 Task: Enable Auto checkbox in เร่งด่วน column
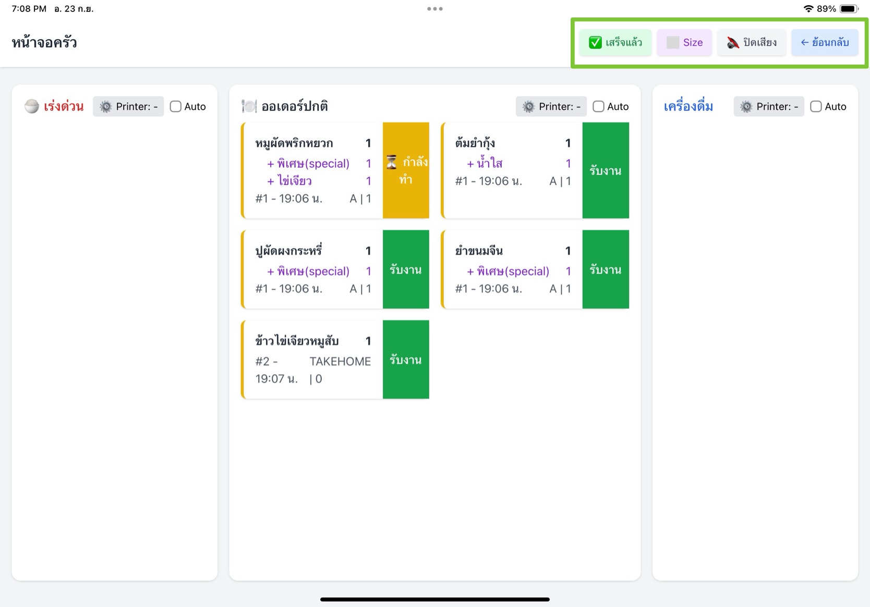176,107
